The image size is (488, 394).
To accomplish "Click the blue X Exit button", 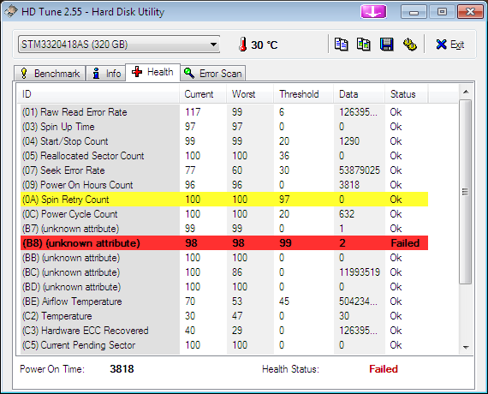I will [450, 45].
